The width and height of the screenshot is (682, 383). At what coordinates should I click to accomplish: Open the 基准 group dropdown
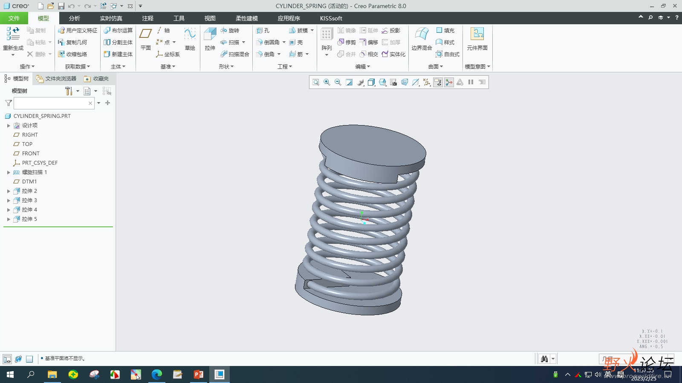[168, 66]
